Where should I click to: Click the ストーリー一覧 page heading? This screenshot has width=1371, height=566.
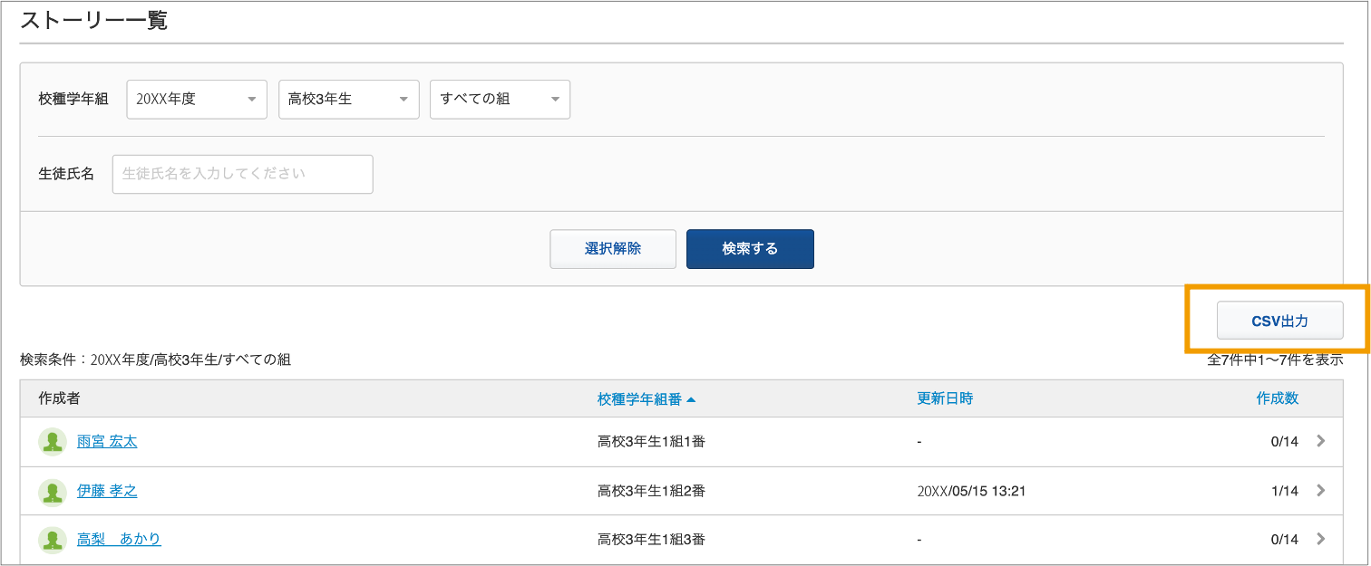(x=93, y=20)
